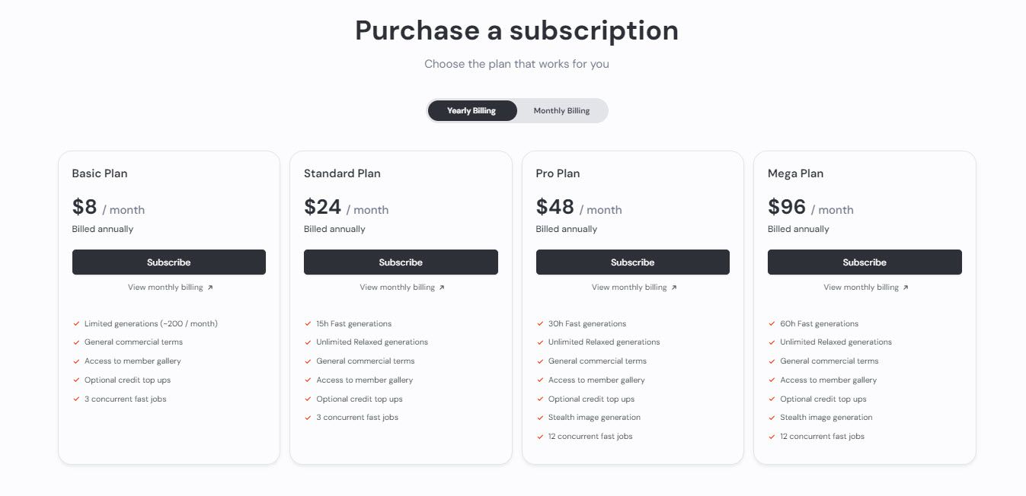Subscribe to the Pro Plan
Viewport: 1026px width, 496px height.
[x=632, y=262]
